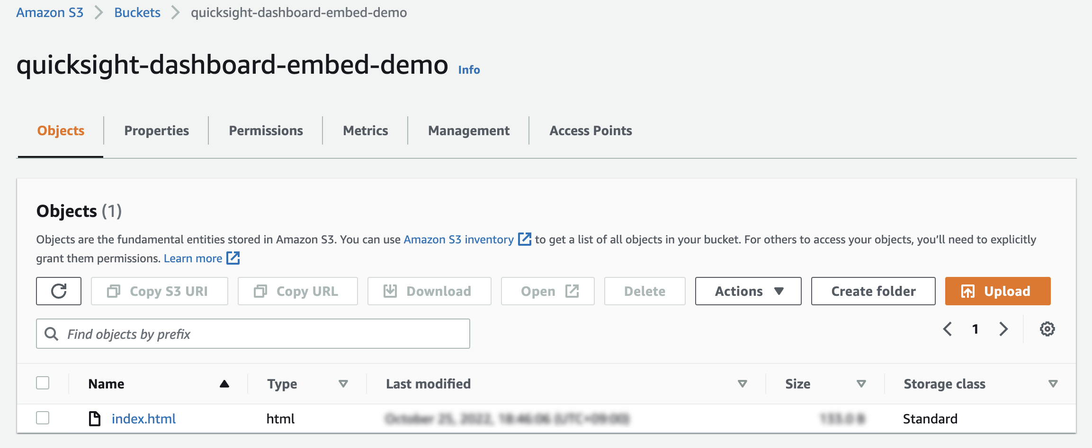Select all objects header checkbox
This screenshot has height=448, width=1092.
tap(43, 383)
